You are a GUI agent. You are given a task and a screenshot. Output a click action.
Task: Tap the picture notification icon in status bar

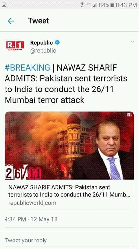(4, 5)
